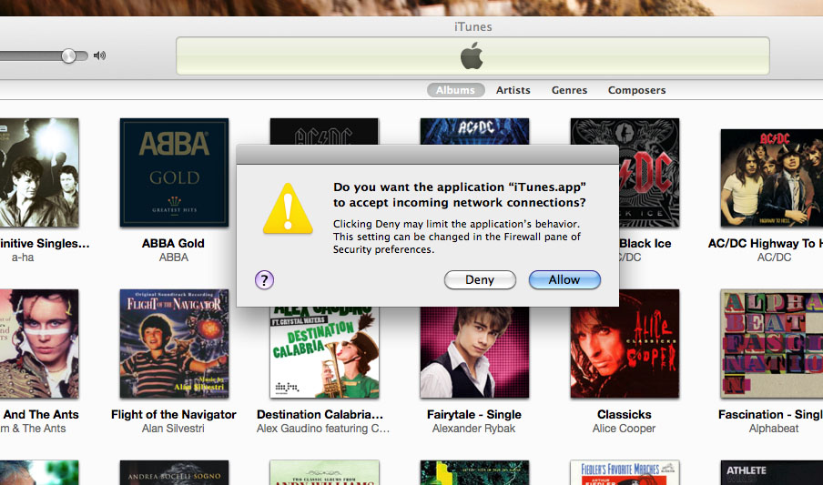Click the Classicks album title

pos(624,415)
